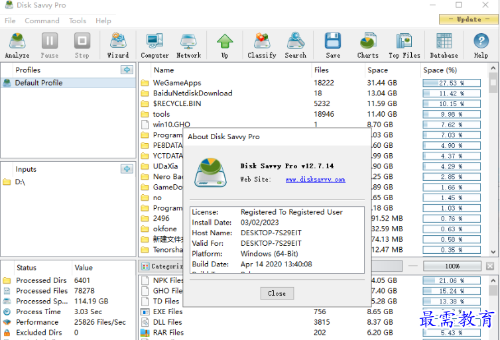
Task: Select the $RECYCLE.BIN folder row
Action: (312, 104)
